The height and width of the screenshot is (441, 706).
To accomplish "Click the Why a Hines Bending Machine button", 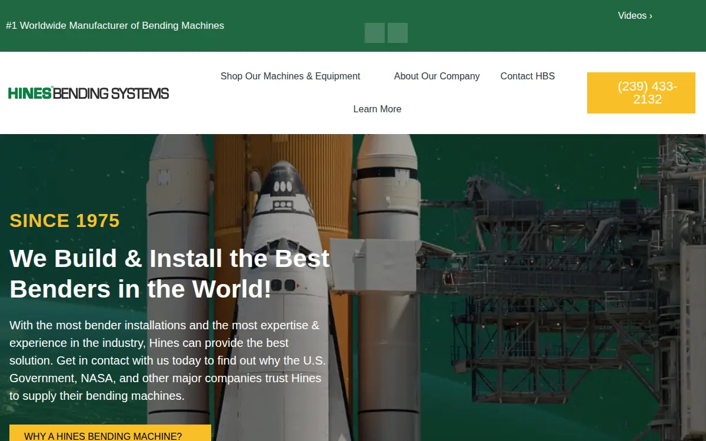I will [110, 433].
